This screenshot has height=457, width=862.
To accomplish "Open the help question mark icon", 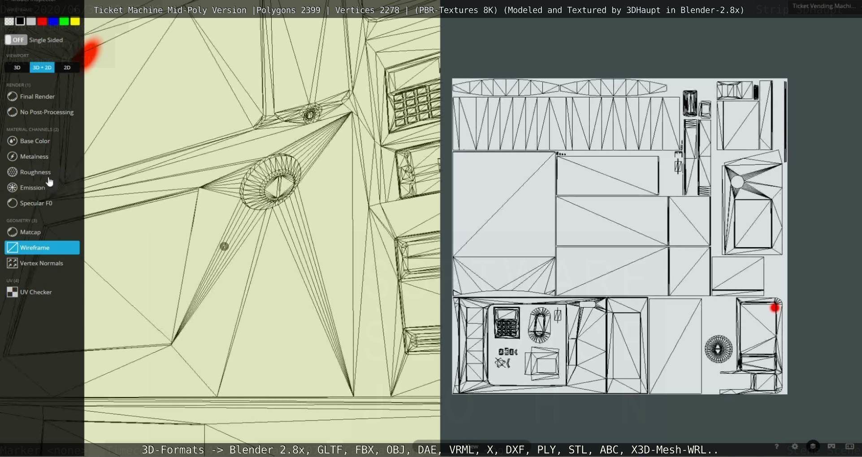I will (x=776, y=446).
